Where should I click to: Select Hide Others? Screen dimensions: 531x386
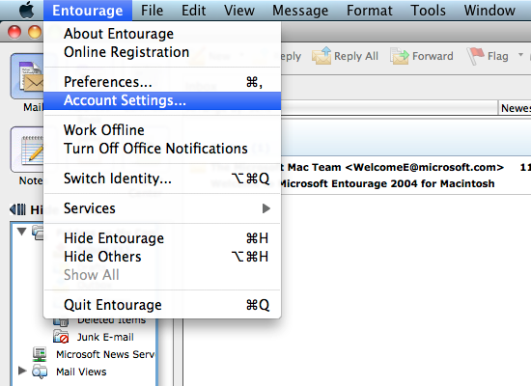162,257
